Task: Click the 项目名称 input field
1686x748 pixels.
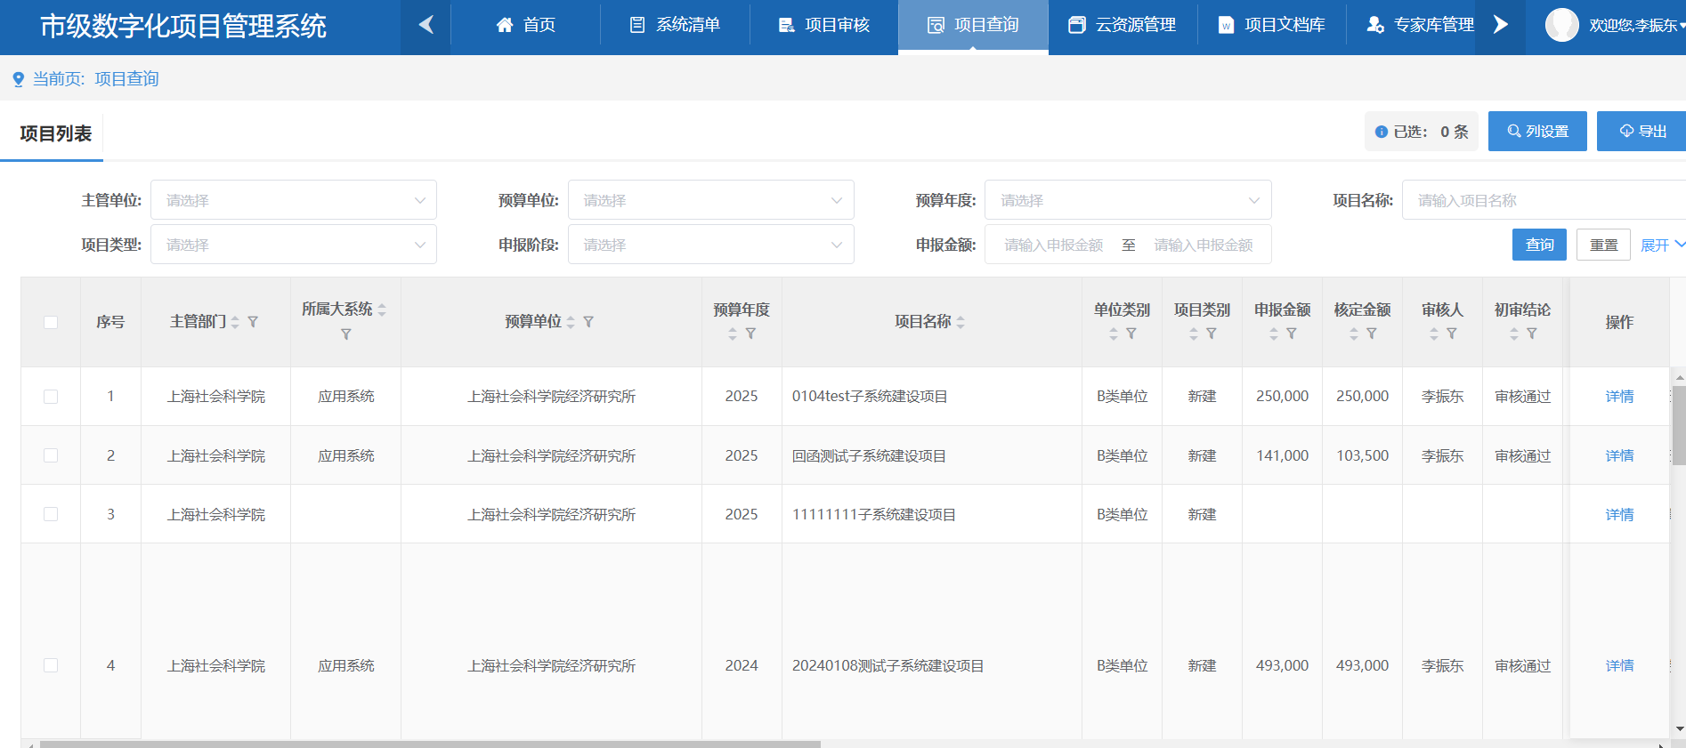Action: (1544, 200)
